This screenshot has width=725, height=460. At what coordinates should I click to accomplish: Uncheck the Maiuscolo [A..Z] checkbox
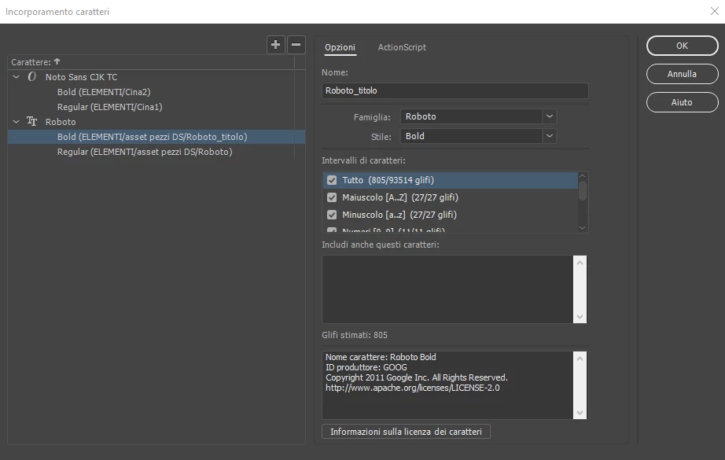click(x=332, y=197)
